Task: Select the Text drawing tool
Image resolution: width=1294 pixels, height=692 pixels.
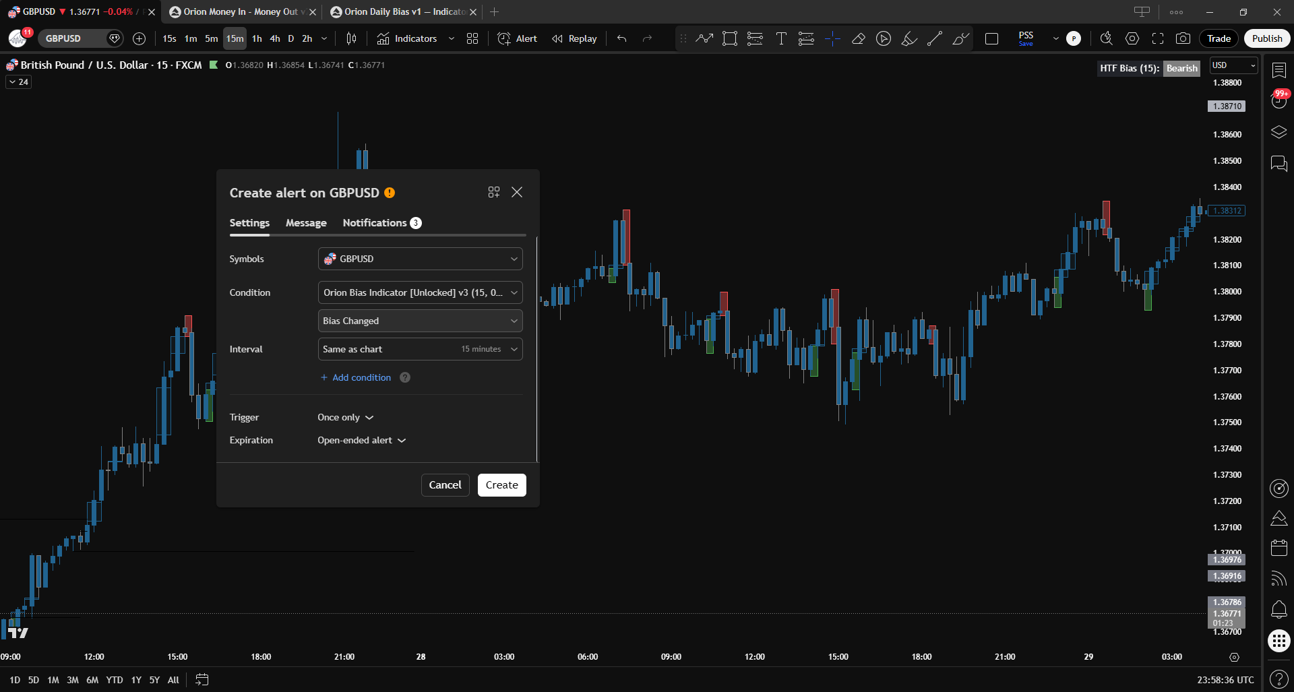Action: tap(780, 38)
